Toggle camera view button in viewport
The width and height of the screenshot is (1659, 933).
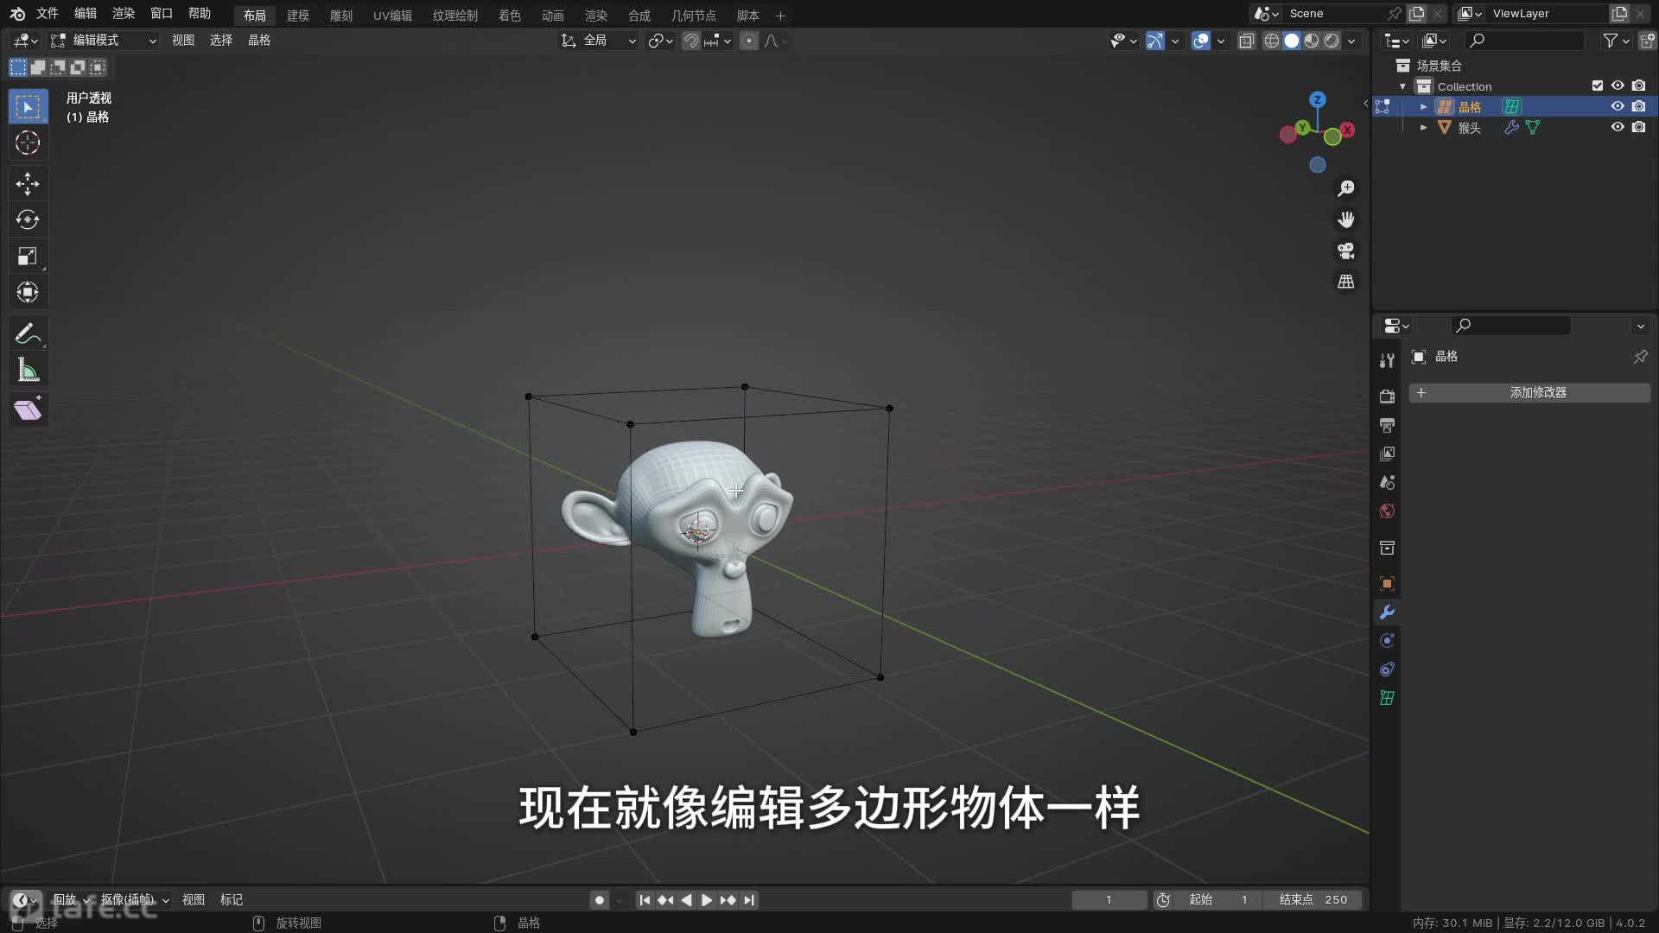(x=1345, y=251)
